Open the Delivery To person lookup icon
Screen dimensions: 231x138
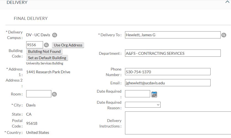(x=224, y=35)
